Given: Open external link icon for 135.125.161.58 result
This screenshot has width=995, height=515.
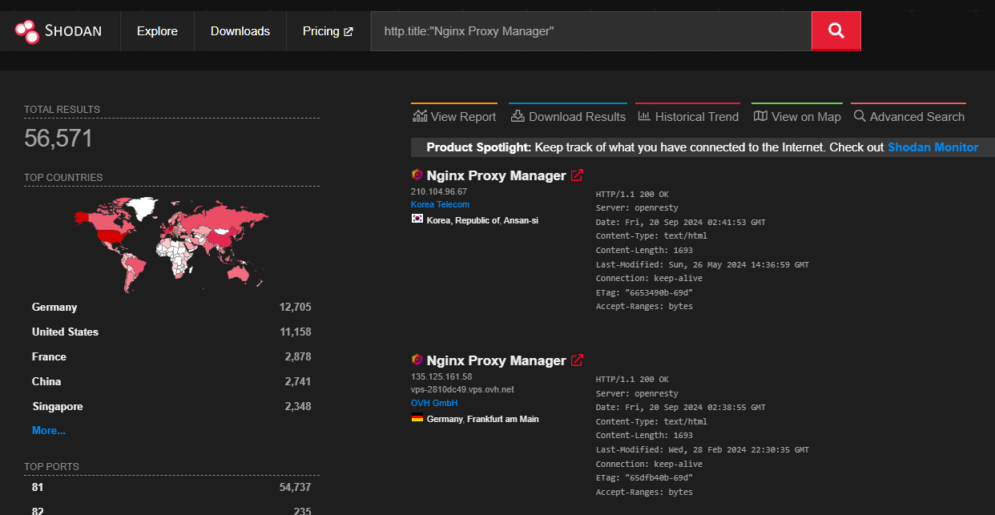Looking at the screenshot, I should pyautogui.click(x=577, y=360).
